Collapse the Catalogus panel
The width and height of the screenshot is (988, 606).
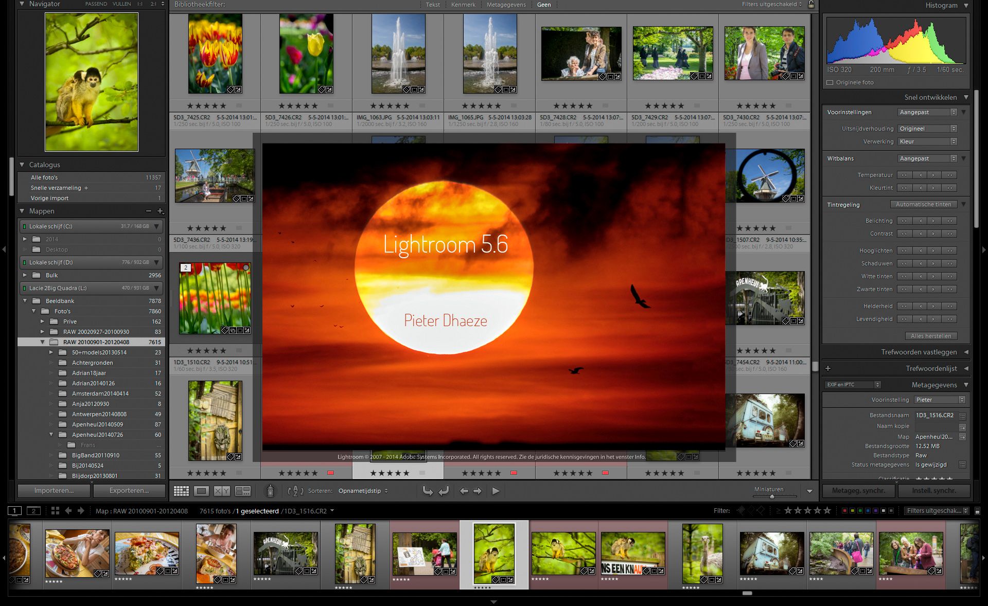click(x=22, y=165)
